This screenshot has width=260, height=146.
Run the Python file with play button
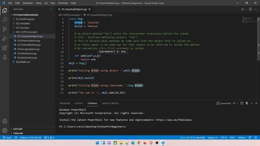[x=243, y=9]
